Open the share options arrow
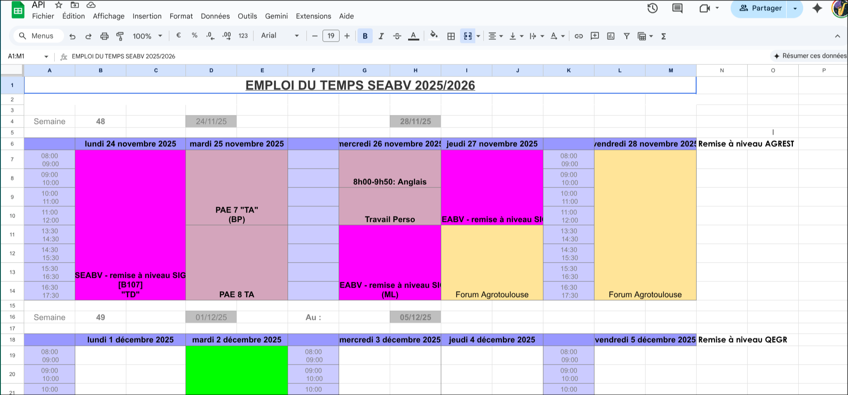Viewport: 848px width, 395px height. point(795,8)
